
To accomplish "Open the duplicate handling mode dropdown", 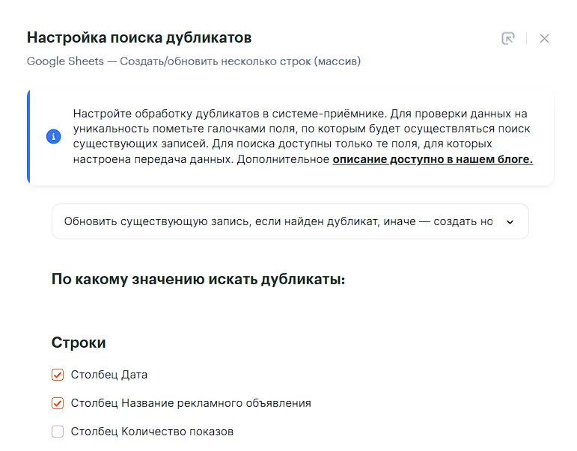I will click(290, 221).
